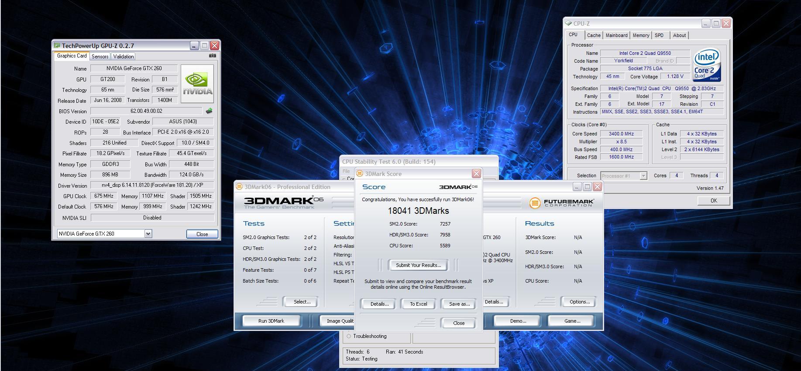Screen dimensions: 801x371
Task: Click the GPU-Z title bar application icon
Action: 57,45
